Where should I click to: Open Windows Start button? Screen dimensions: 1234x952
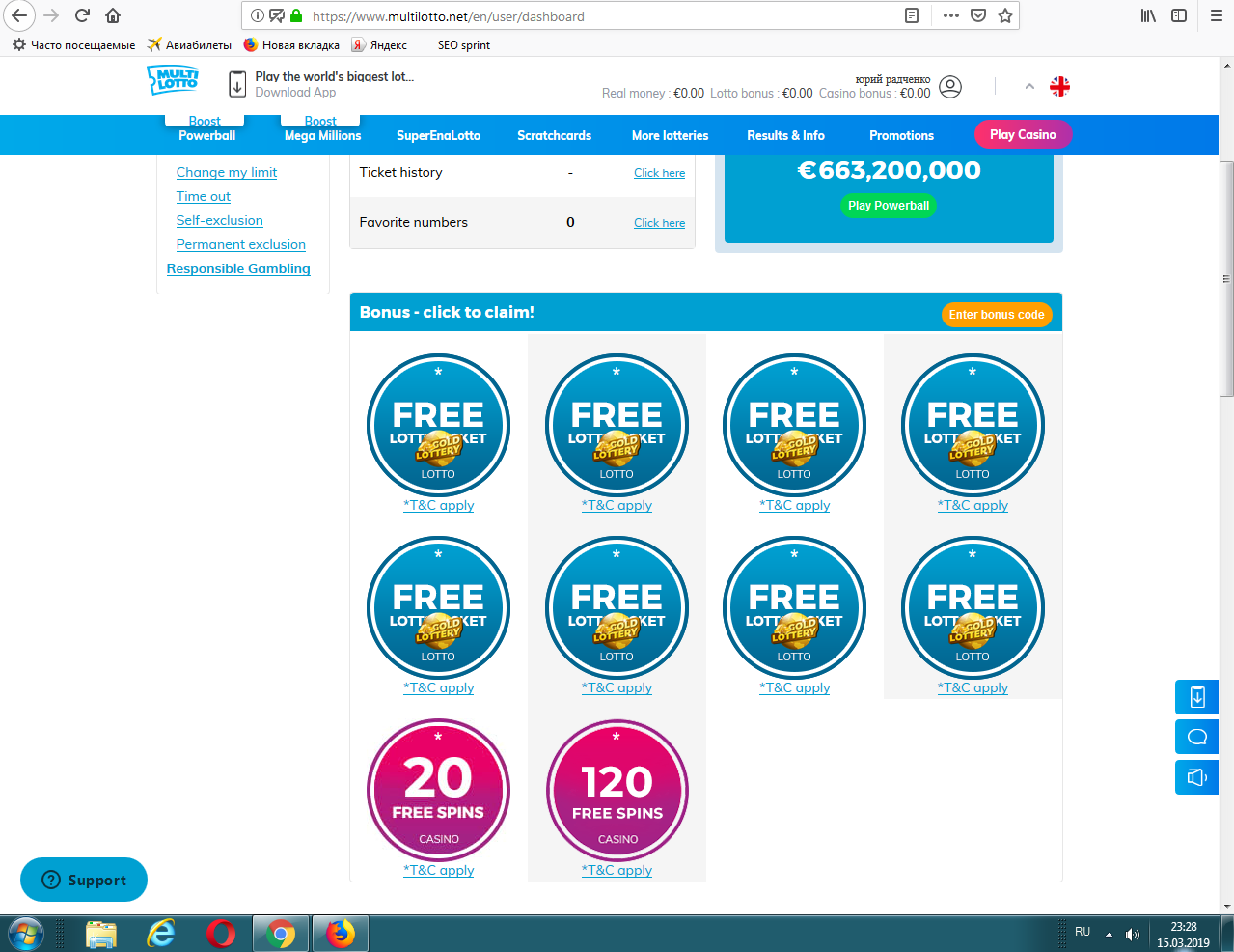click(x=26, y=935)
